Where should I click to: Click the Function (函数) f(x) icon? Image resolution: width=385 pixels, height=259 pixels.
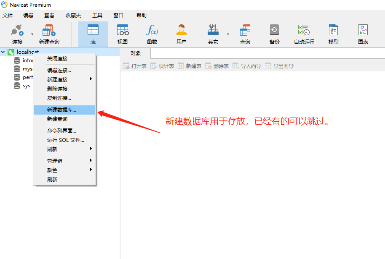[x=152, y=31]
